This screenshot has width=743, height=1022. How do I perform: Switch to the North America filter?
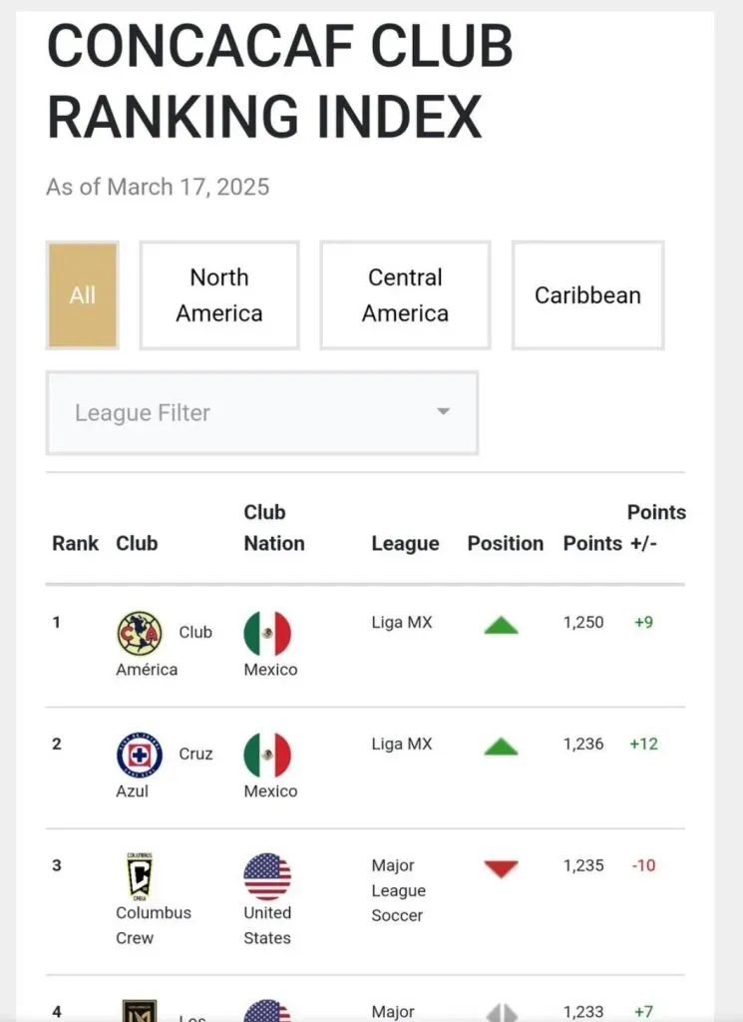[218, 294]
